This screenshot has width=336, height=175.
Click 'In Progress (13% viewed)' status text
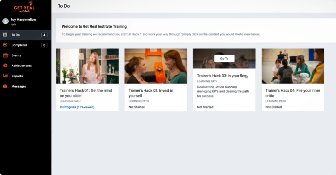click(77, 107)
